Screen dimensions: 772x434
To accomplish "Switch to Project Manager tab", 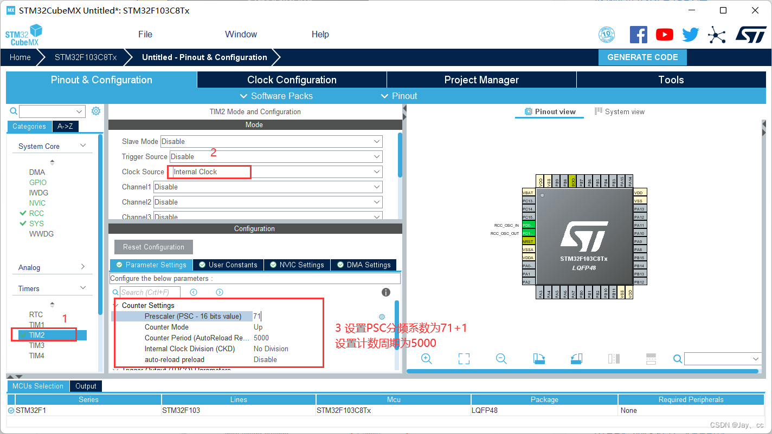I will tap(481, 80).
